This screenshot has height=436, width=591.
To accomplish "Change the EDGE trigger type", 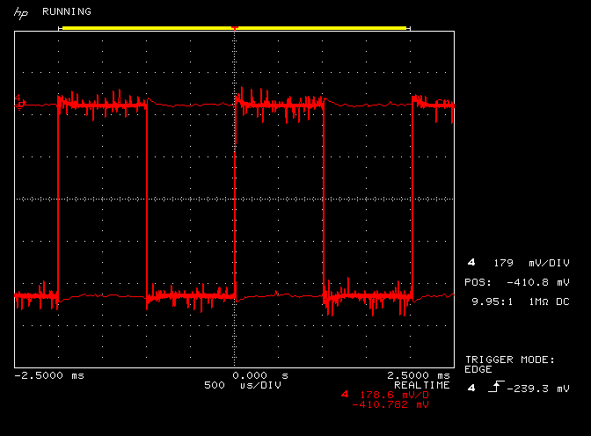I will pos(478,369).
